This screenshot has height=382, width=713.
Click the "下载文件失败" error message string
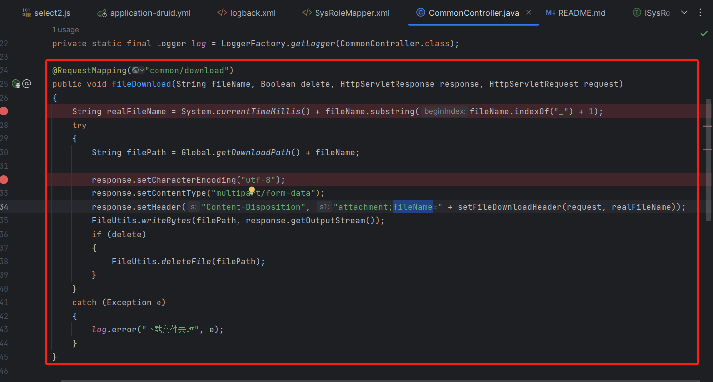[x=170, y=329]
